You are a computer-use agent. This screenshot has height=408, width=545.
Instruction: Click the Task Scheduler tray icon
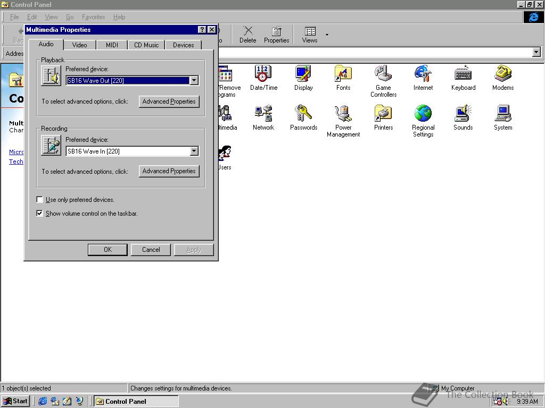[x=498, y=402]
